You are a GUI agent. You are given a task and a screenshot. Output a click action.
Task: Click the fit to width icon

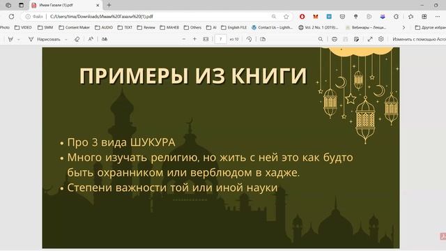(206, 39)
